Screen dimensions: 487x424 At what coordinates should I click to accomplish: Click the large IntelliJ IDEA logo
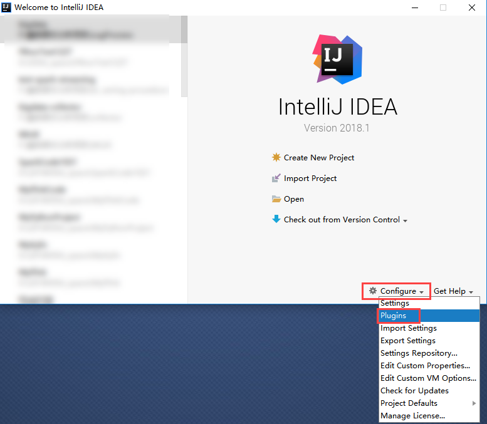tap(337, 59)
